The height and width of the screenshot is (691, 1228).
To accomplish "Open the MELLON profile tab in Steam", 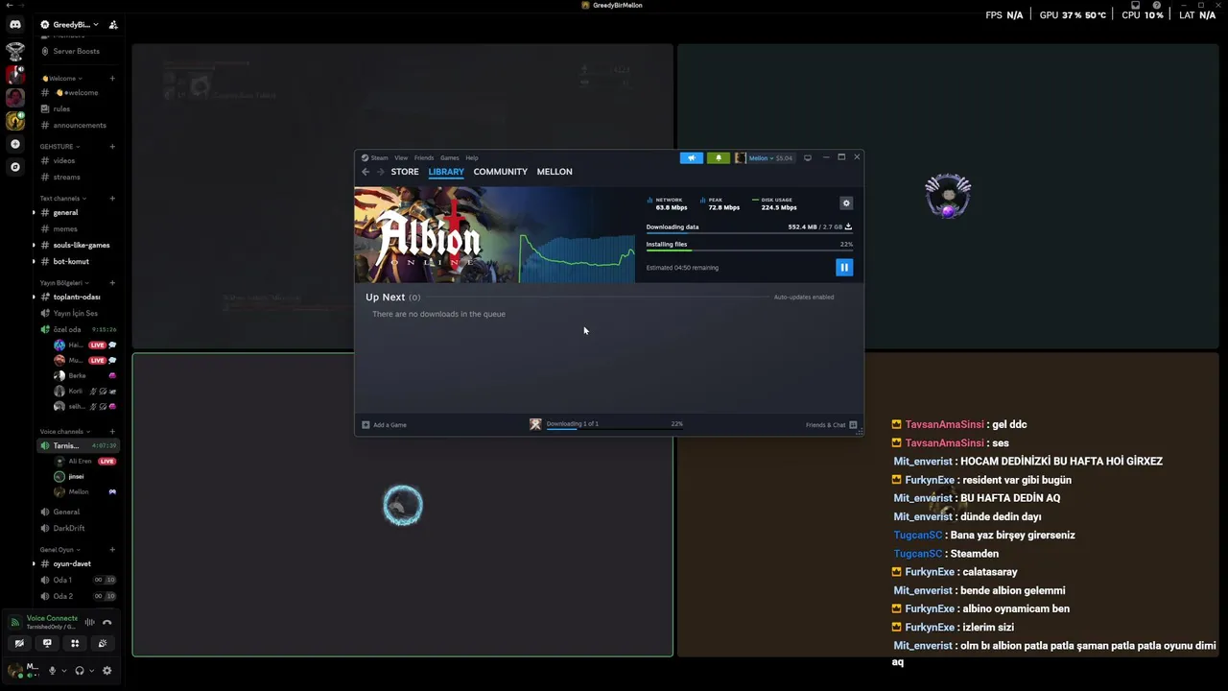I will pyautogui.click(x=555, y=172).
